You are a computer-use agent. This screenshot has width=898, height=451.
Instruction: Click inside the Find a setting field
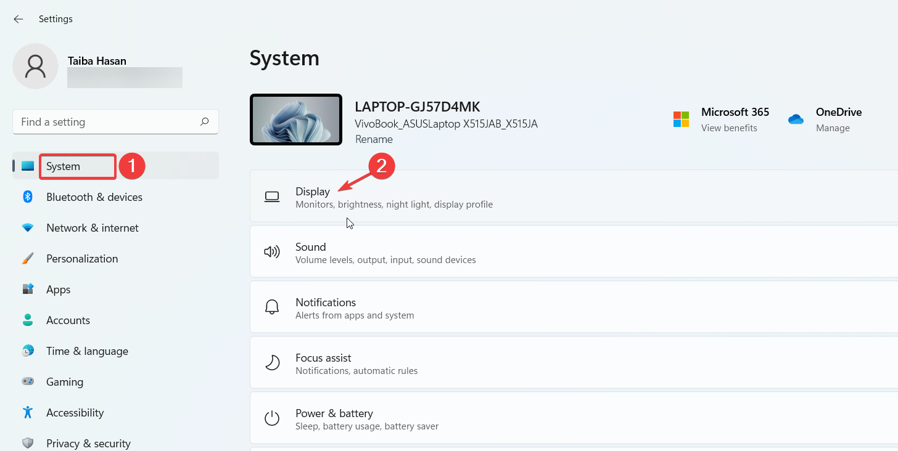[x=115, y=122]
